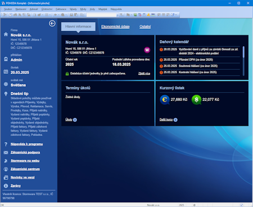The height and width of the screenshot is (207, 253).
Task: Click the Daňový kalendář scrollbar
Action: pyautogui.click(x=243, y=61)
